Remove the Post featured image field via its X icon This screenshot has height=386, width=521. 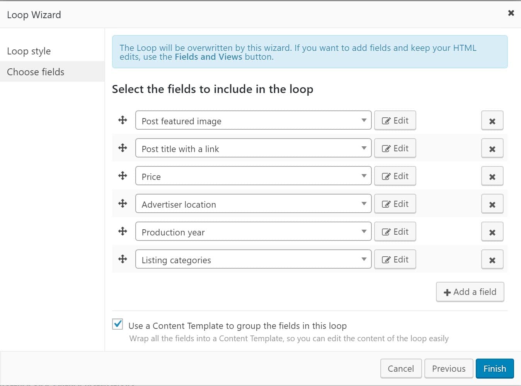[x=492, y=120]
